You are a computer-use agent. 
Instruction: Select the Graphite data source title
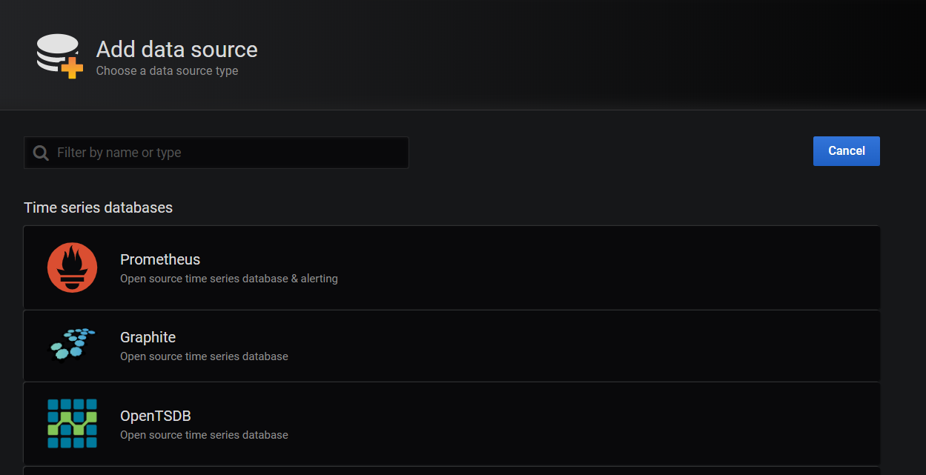(x=148, y=337)
